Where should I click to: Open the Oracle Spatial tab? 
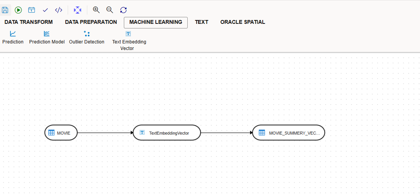242,22
